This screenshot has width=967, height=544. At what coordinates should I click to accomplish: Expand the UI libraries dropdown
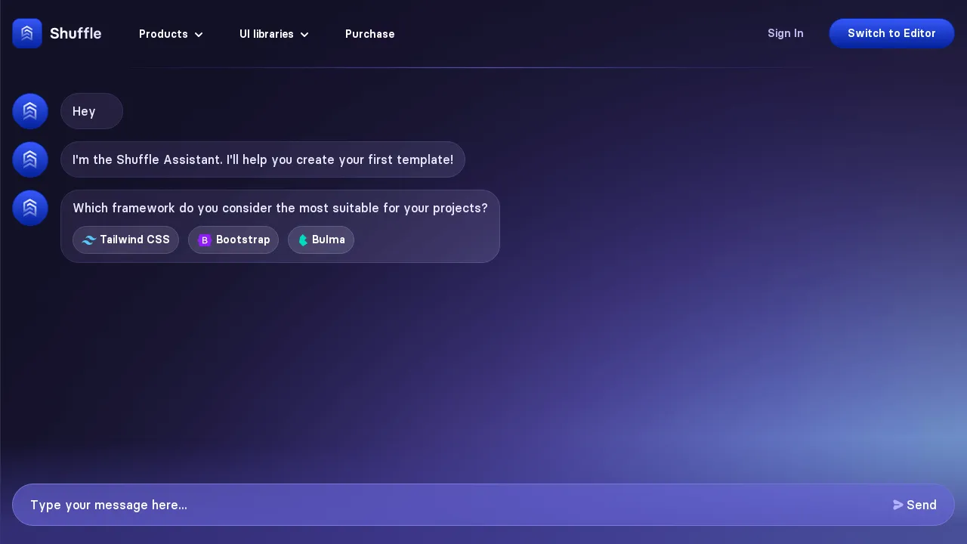tap(274, 34)
